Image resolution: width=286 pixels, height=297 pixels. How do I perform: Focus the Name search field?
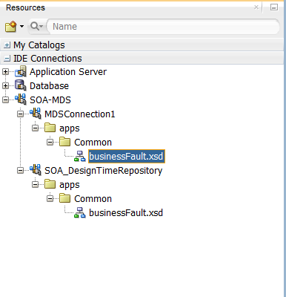pyautogui.click(x=163, y=26)
